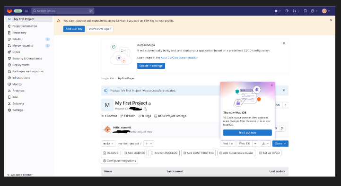Open the create new dropdown in navbar

tap(278, 11)
